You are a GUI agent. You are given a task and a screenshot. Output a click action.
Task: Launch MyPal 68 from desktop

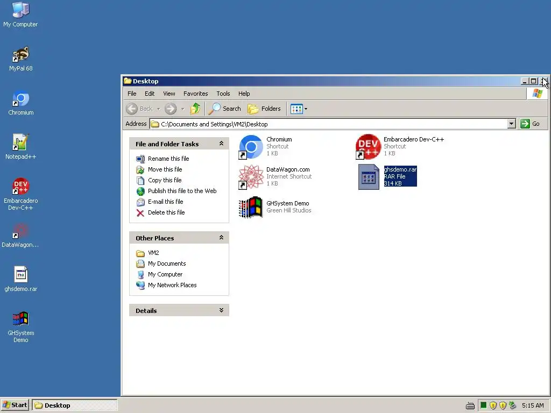tap(20, 59)
